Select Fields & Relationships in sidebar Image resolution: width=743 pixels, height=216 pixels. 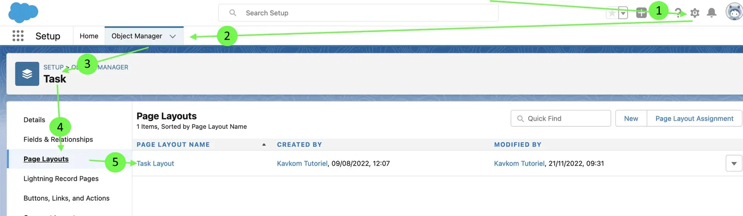click(x=58, y=139)
